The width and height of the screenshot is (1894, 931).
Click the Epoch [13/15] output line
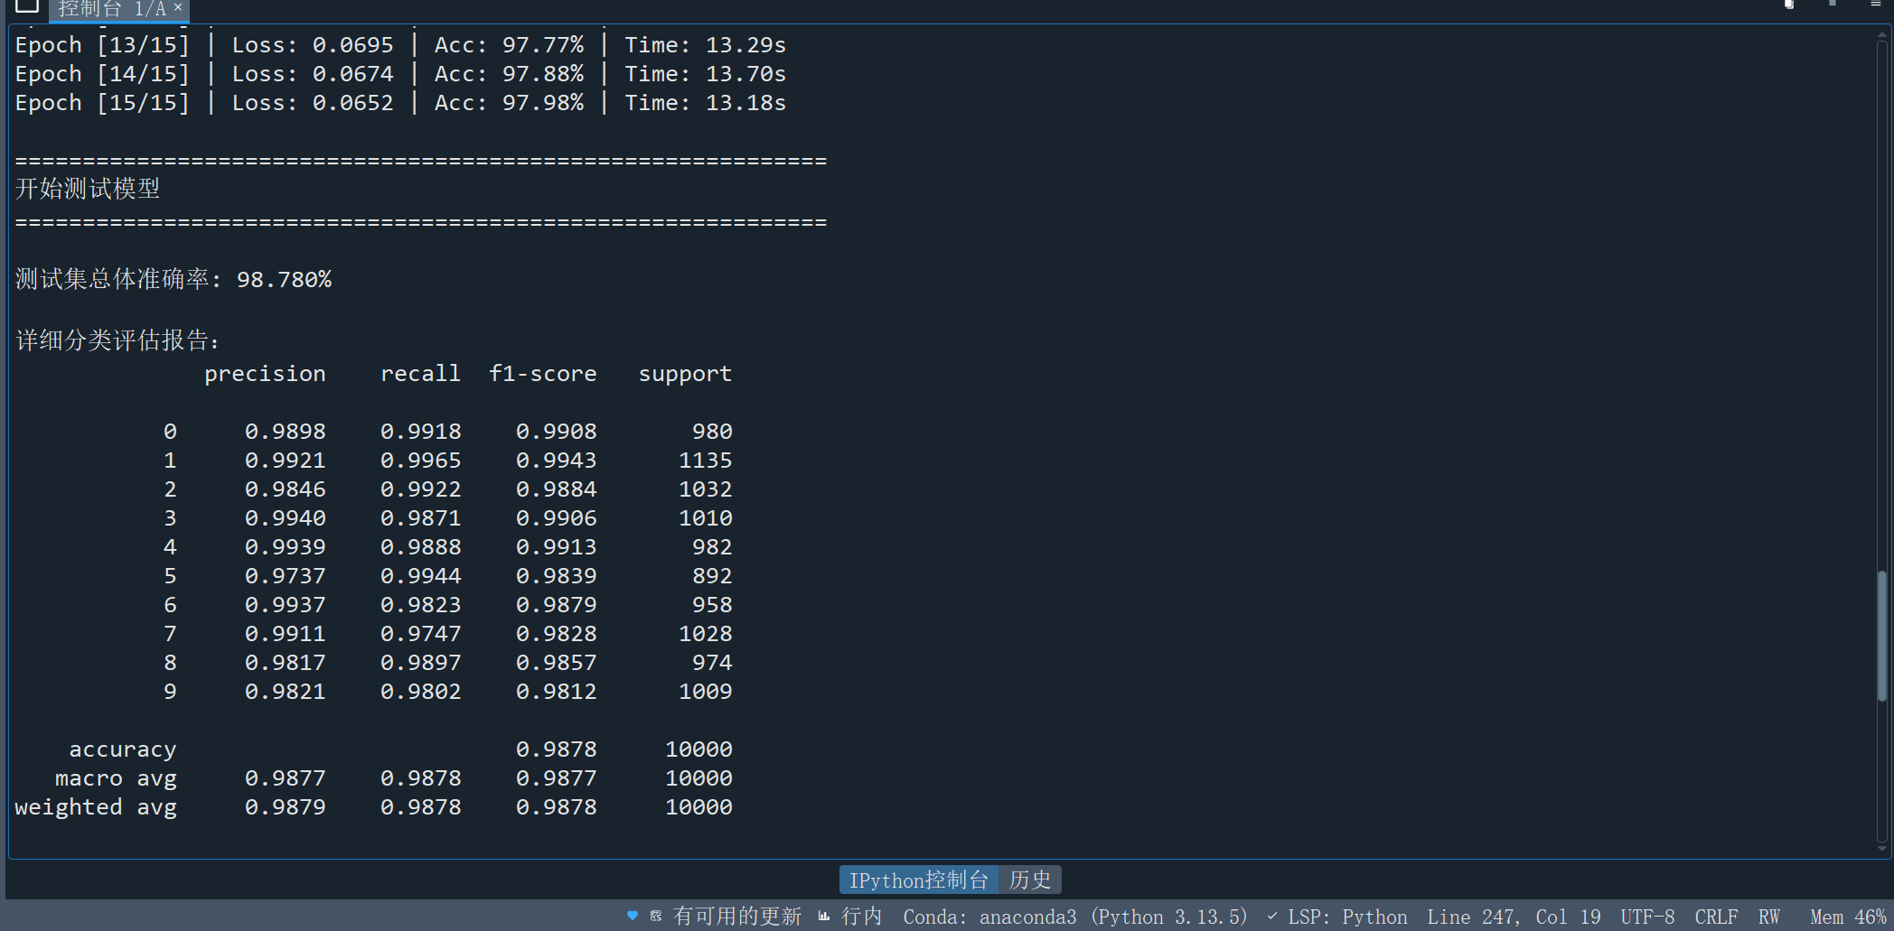(x=400, y=45)
